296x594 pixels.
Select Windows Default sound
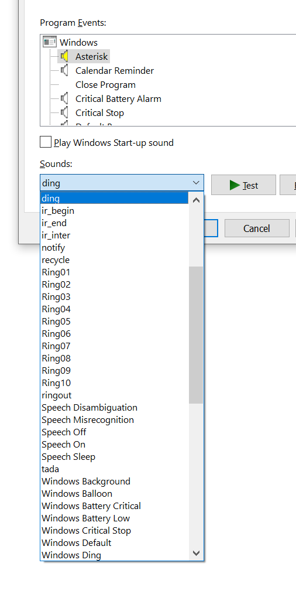click(114, 543)
